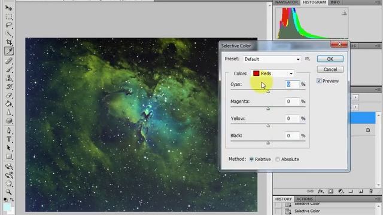The image size is (383, 215).
Task: Select the Eraser tool
Action: coord(9,96)
